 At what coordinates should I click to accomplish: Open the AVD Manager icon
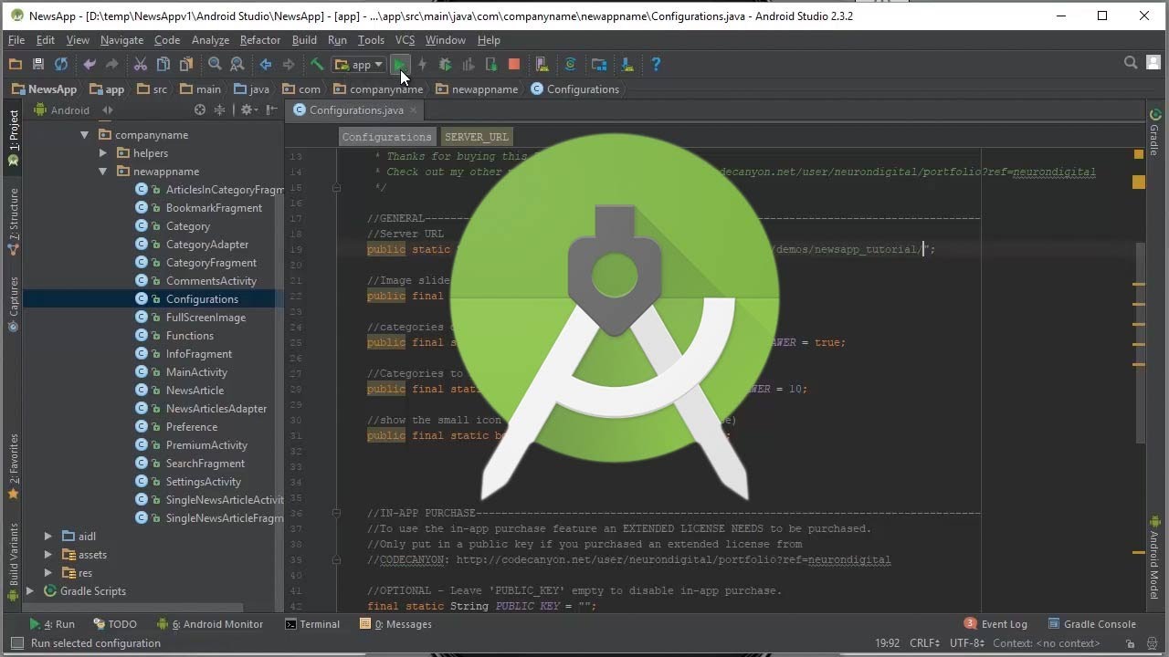[x=542, y=64]
